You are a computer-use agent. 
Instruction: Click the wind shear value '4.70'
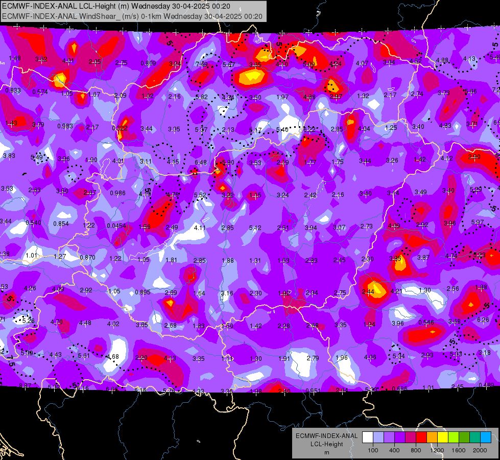57,322
